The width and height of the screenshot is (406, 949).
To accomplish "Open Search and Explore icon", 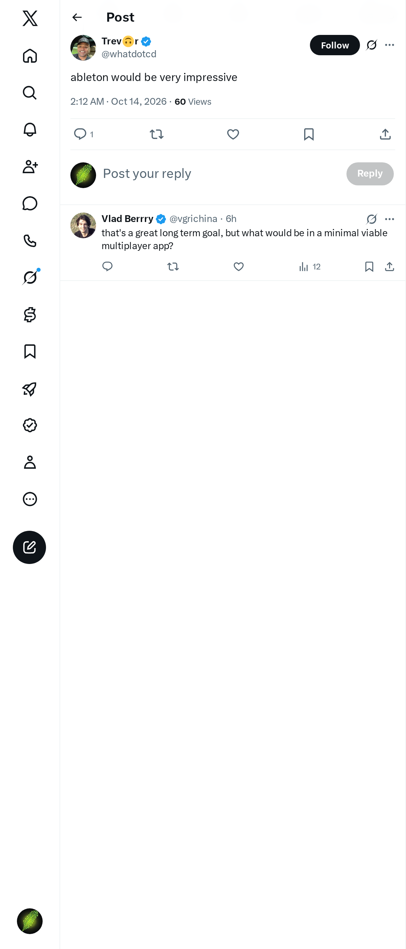I will (30, 93).
